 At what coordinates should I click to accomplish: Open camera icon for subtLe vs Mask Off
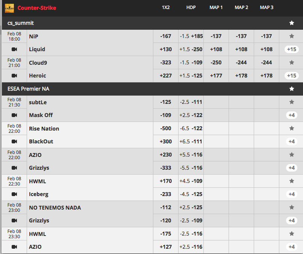14,115
